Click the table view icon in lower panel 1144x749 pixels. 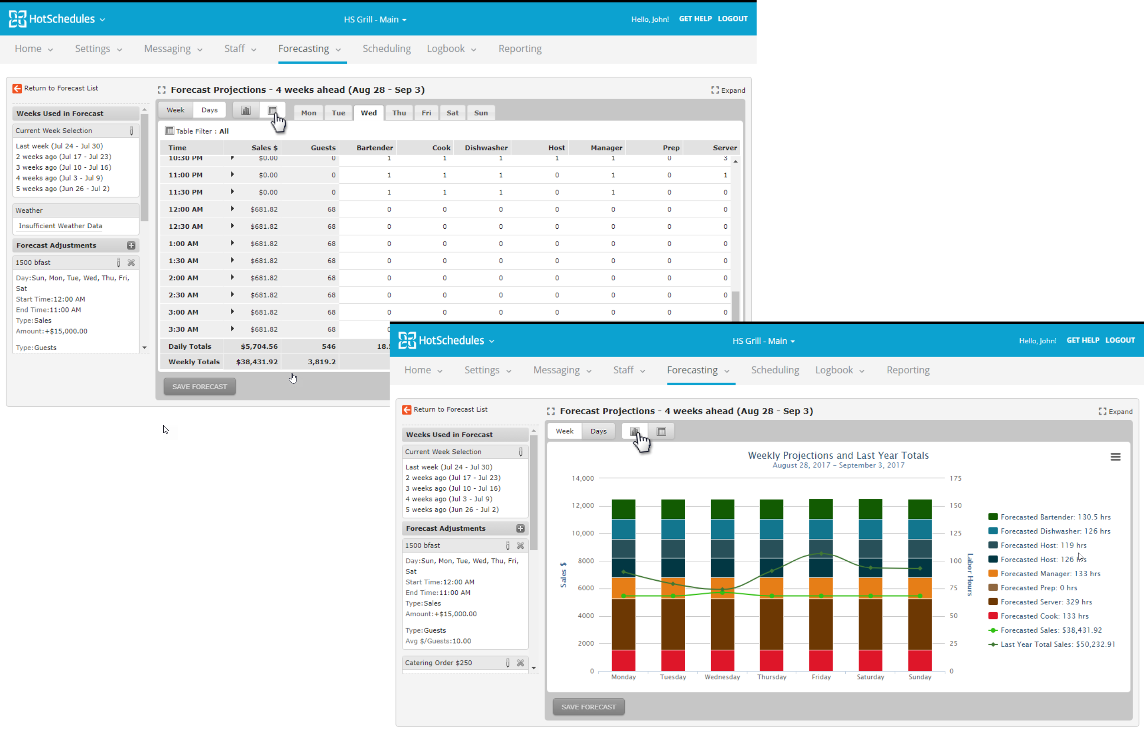661,431
